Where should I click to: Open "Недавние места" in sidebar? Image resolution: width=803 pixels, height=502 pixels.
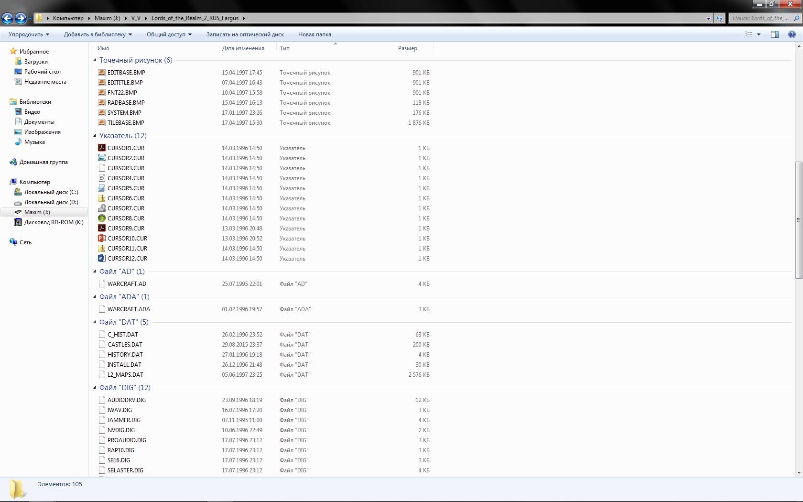coord(45,82)
